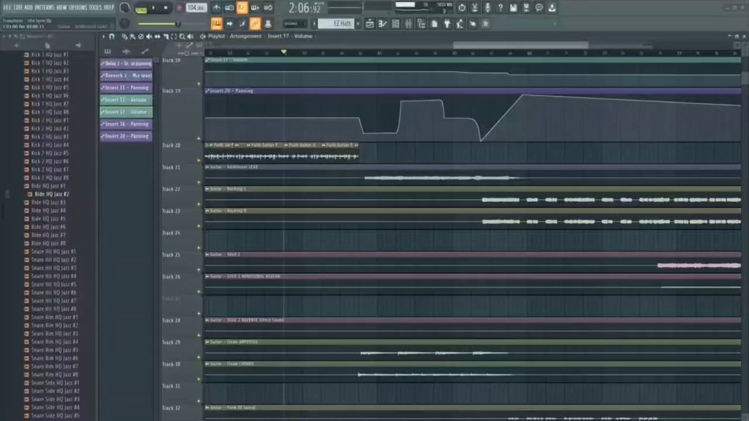Screen dimensions: 749x421
Task: Toggle the metronome icon
Action: (216, 7)
